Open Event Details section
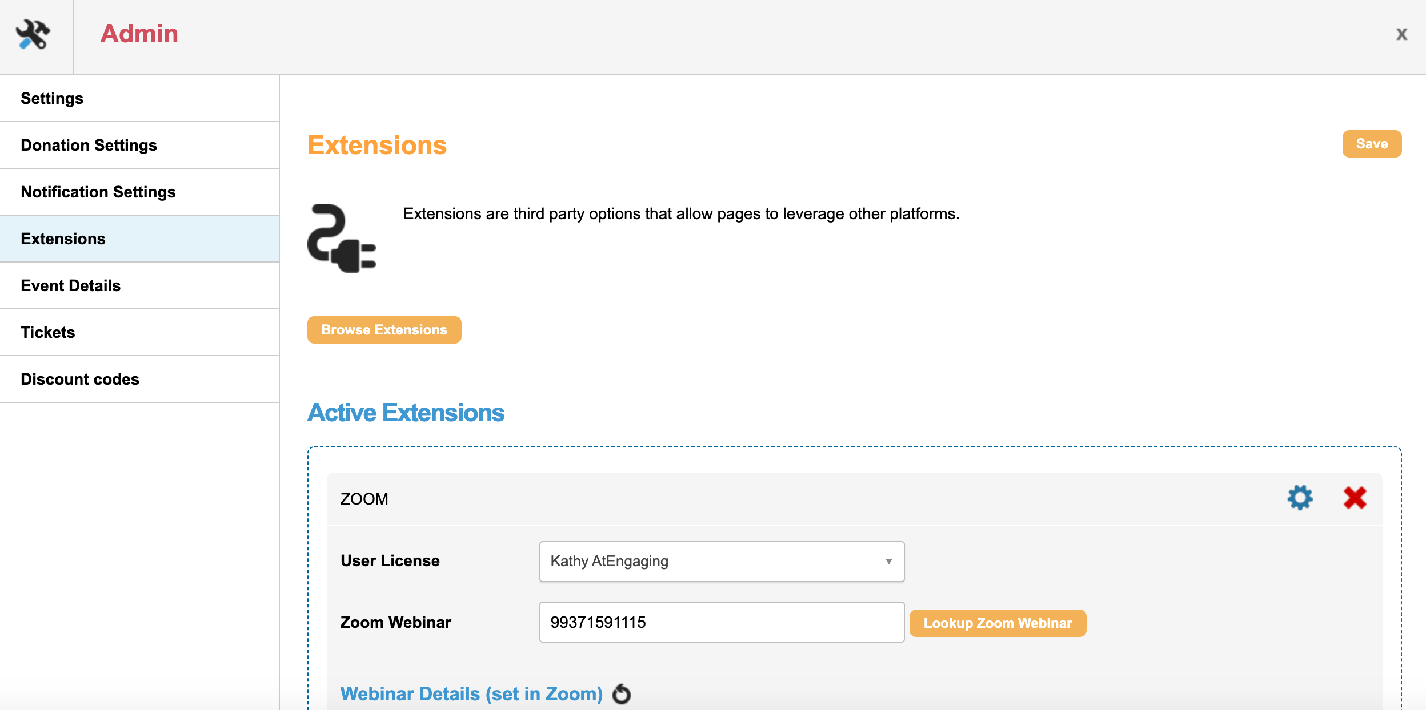This screenshot has width=1426, height=710. (139, 285)
